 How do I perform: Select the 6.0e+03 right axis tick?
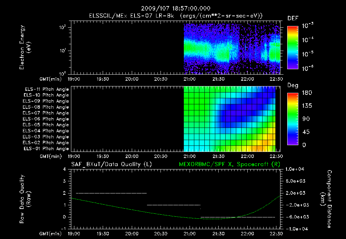click(295, 181)
